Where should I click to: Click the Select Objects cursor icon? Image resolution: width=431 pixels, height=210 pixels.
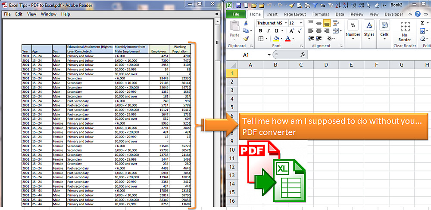[369, 5]
